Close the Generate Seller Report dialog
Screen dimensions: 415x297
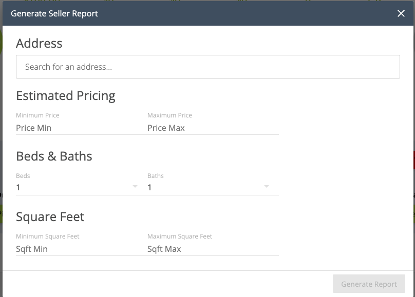[x=401, y=14]
